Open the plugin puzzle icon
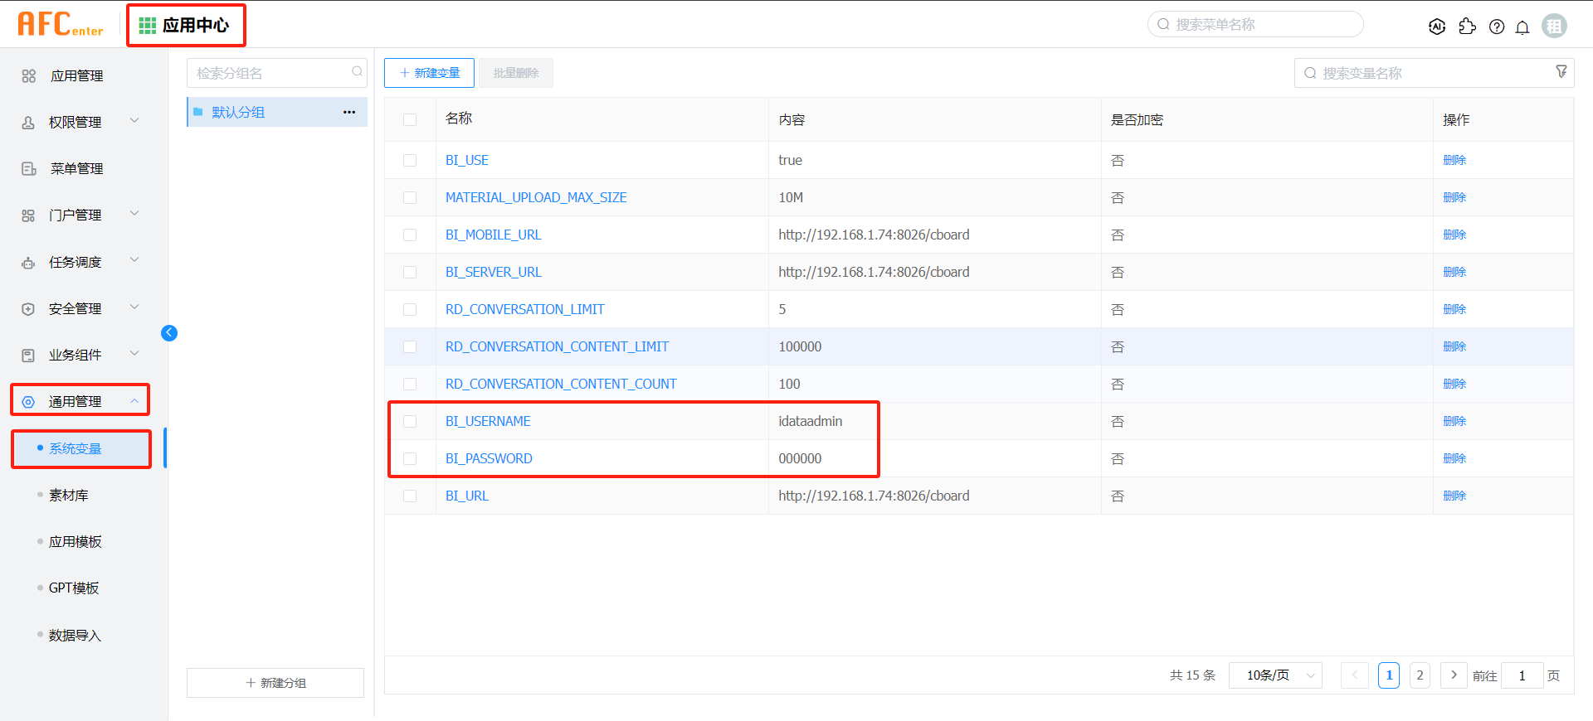Screen dimensions: 1593x721 pos(1467,27)
